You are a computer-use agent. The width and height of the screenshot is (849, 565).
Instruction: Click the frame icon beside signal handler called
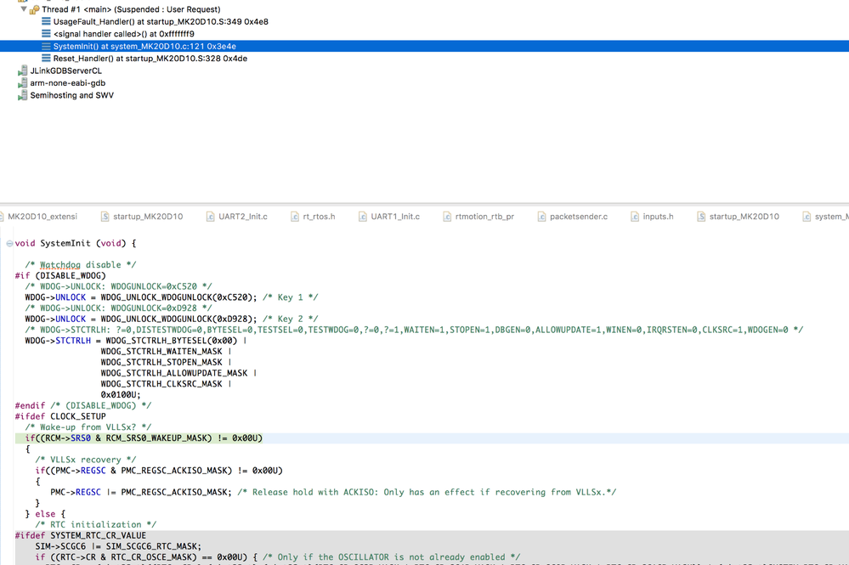pyautogui.click(x=46, y=33)
